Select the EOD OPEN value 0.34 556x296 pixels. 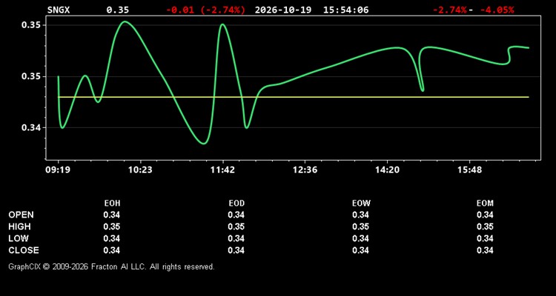click(236, 215)
